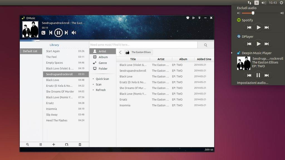Click the Quick Scan option

[102, 79]
